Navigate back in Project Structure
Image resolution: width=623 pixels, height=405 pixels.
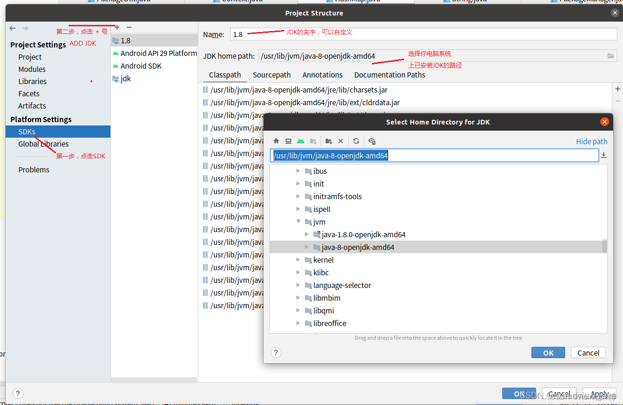coord(13,28)
